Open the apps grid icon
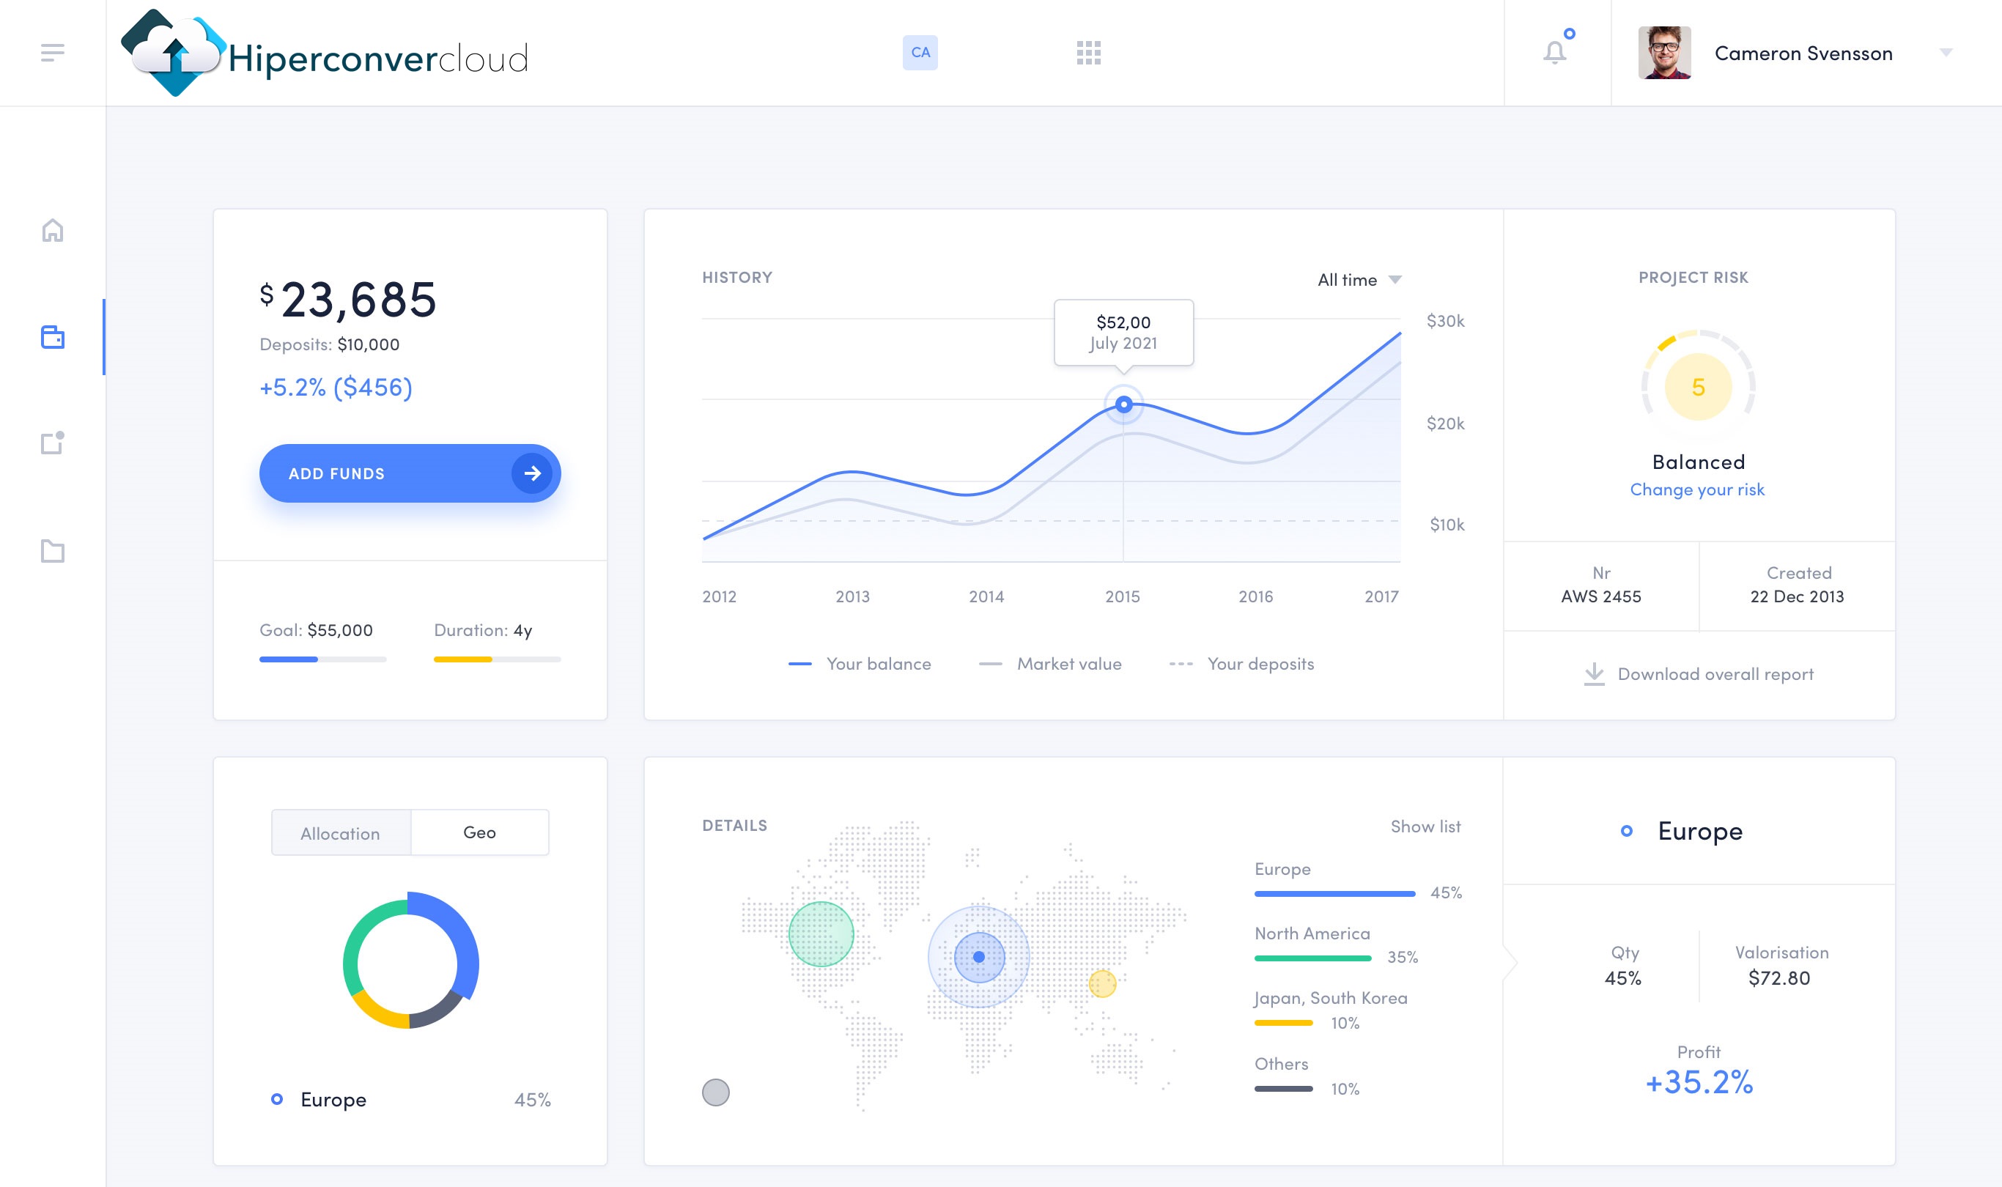 tap(1089, 53)
